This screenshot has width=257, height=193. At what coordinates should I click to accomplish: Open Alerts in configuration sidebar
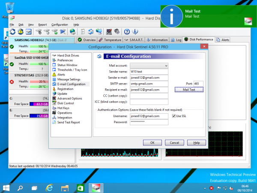pos(61,75)
